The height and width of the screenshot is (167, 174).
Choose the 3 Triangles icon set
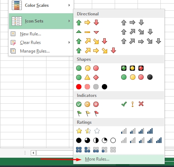point(88,32)
